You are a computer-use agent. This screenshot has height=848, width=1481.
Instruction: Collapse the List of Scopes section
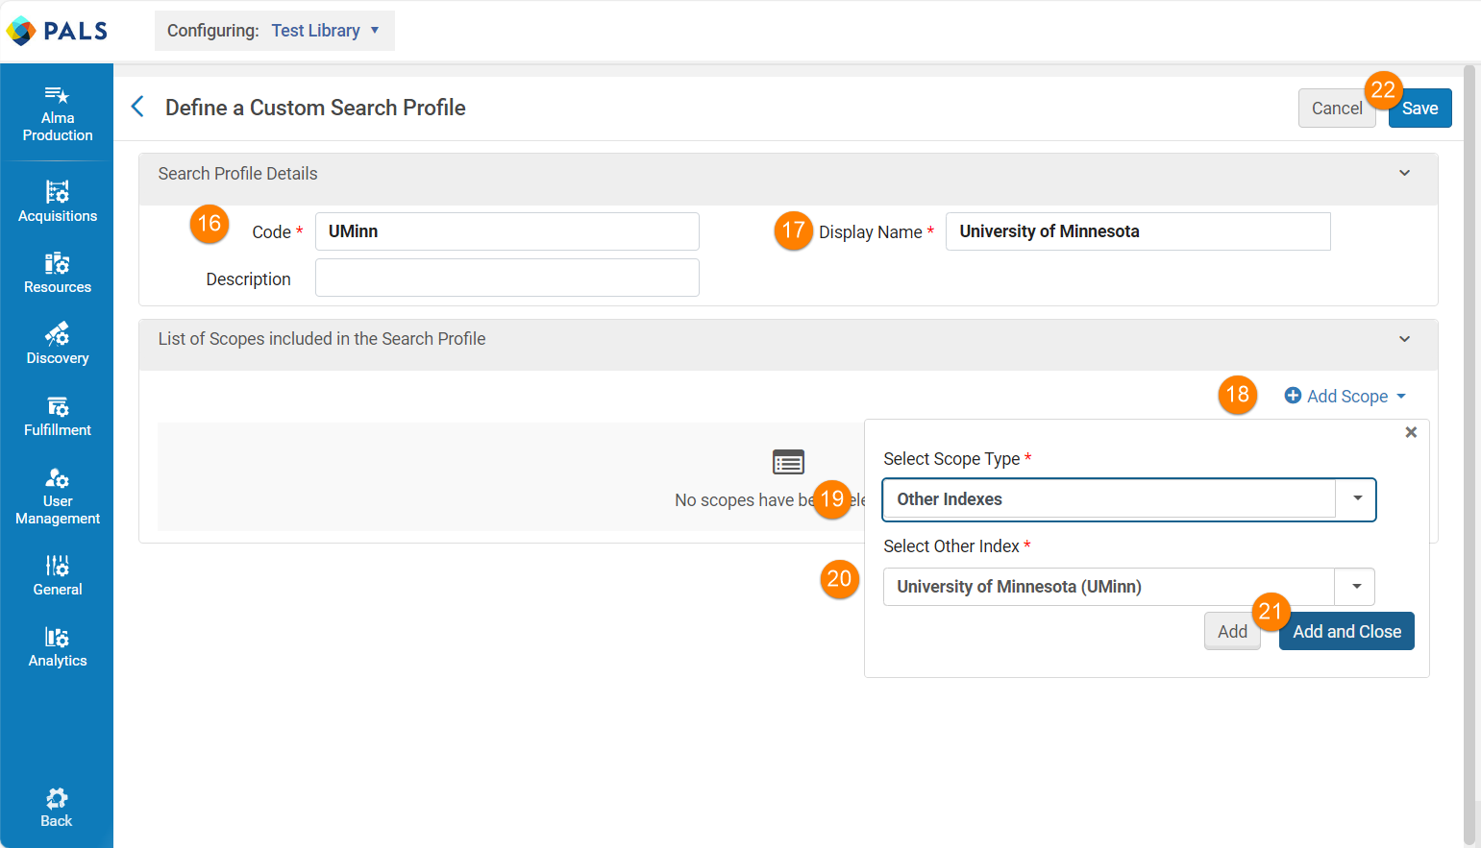pos(1404,339)
